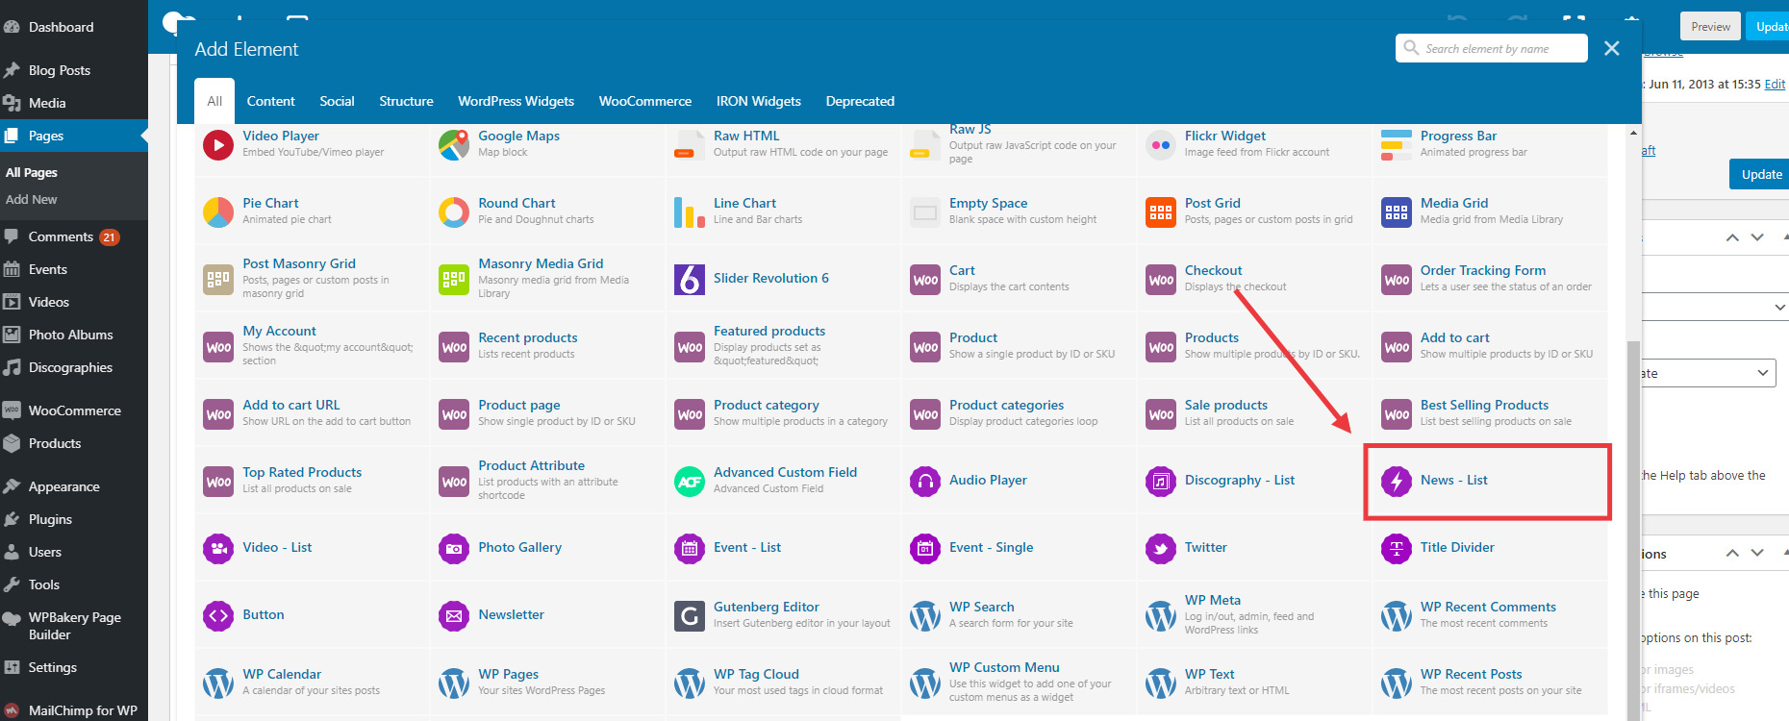The height and width of the screenshot is (721, 1789).
Task: Pick the Product Attribute element
Action: (547, 482)
